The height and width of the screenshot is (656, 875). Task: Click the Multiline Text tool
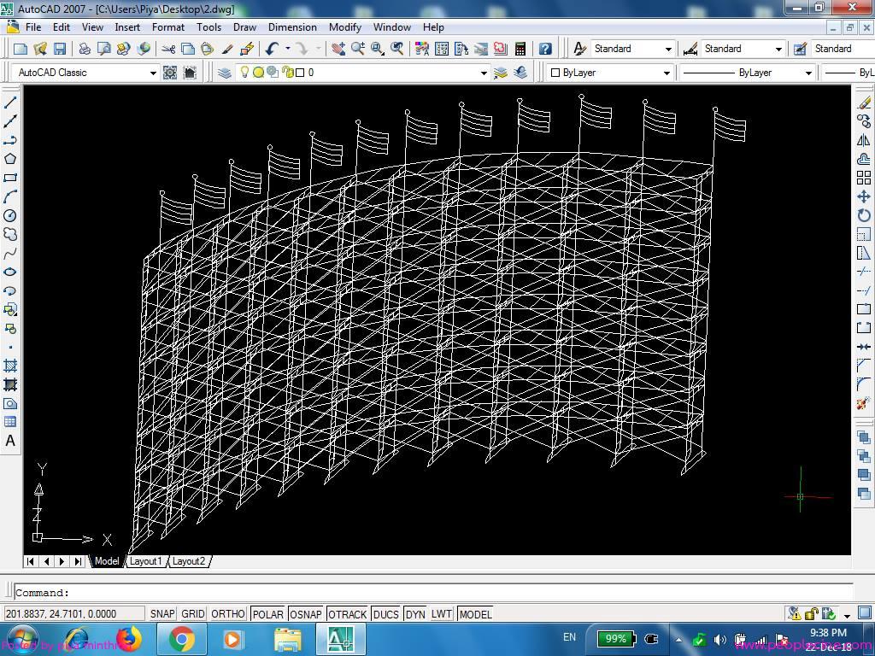11,441
